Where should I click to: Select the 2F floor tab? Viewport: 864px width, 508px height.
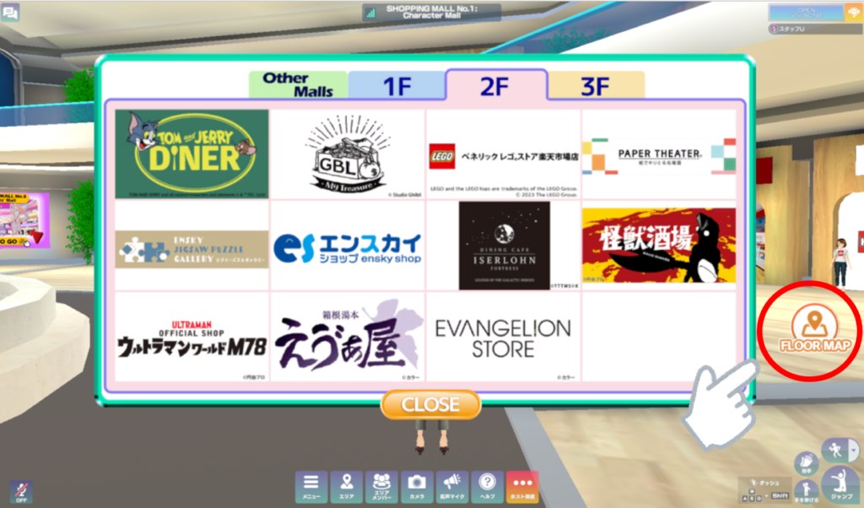tap(496, 85)
